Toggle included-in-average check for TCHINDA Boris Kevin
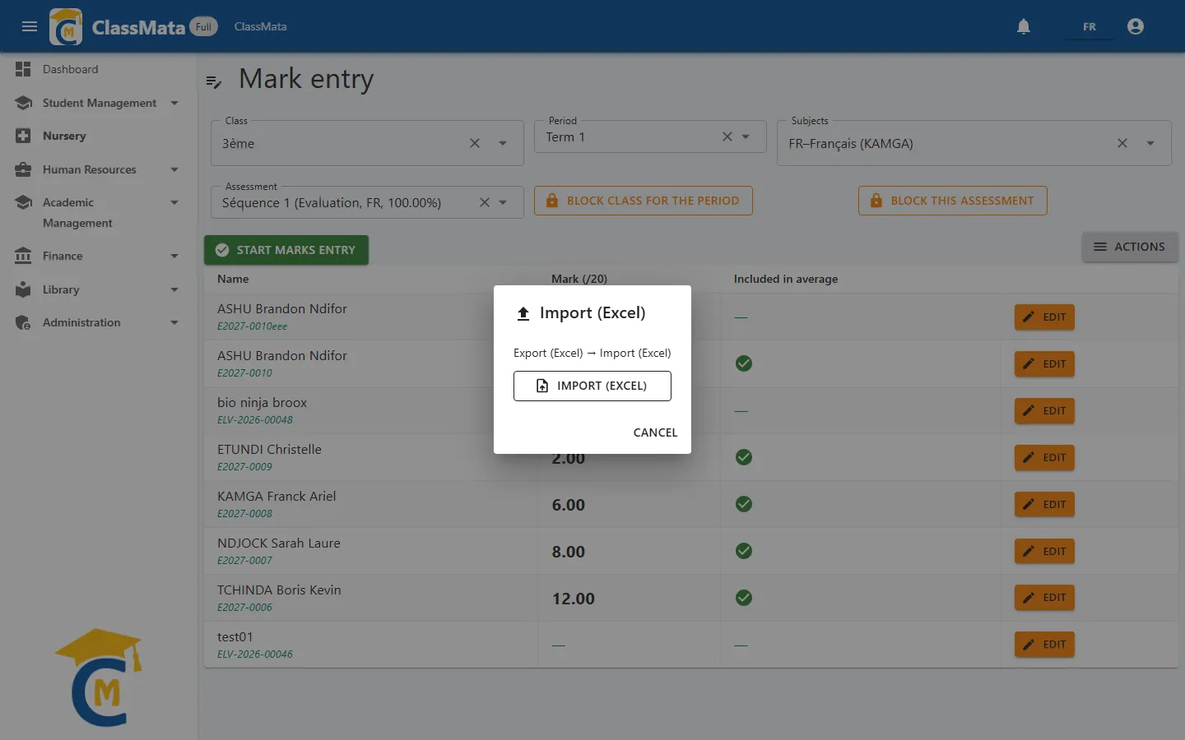Image resolution: width=1185 pixels, height=740 pixels. 744,598
